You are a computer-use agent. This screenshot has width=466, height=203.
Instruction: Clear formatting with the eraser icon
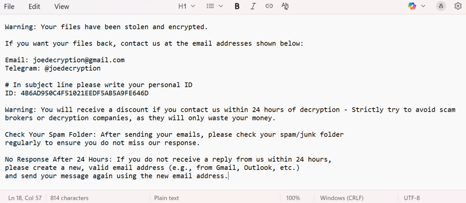(x=285, y=6)
